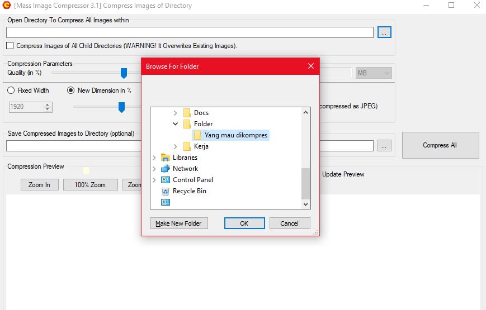The width and height of the screenshot is (486, 310).
Task: Click the 100% Zoom button
Action: 90,184
